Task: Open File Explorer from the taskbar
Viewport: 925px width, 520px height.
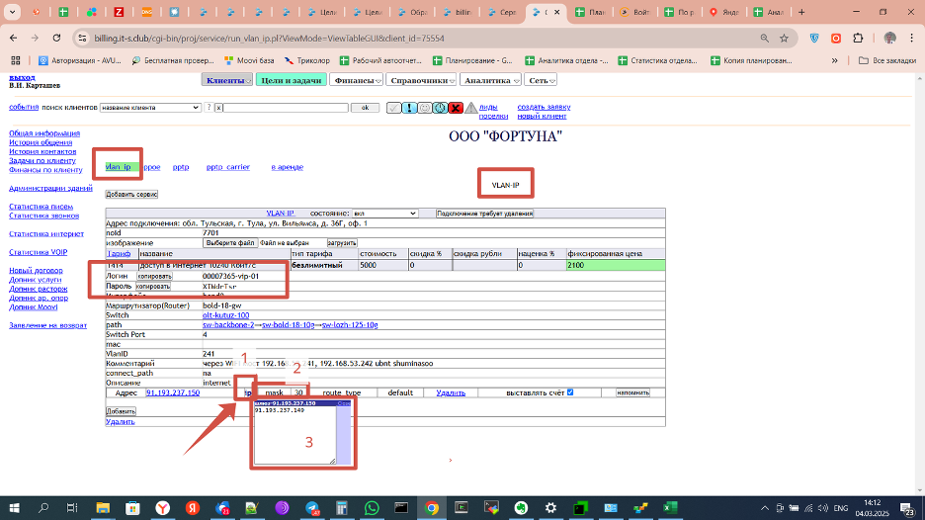Action: coord(103,507)
